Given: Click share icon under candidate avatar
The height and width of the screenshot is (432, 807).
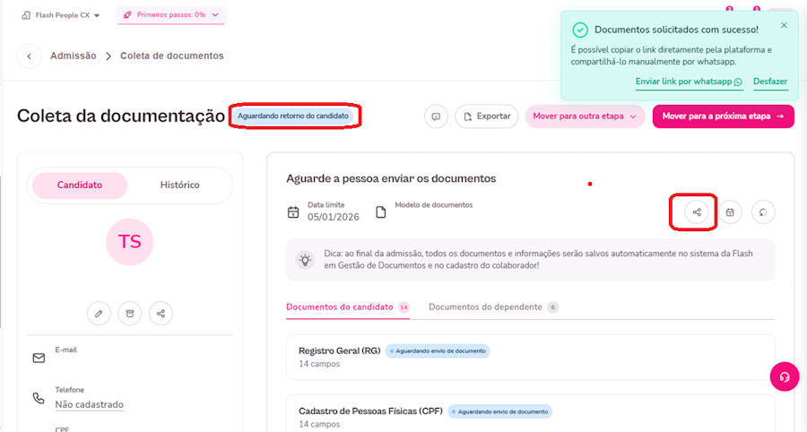Looking at the screenshot, I should coord(161,313).
